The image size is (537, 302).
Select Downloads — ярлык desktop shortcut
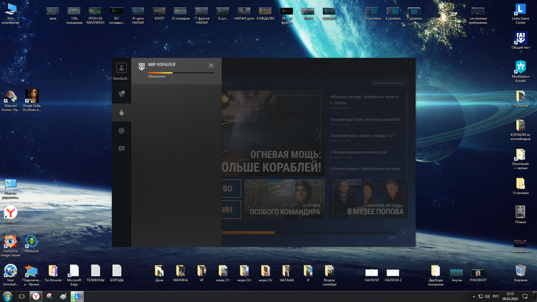click(521, 159)
